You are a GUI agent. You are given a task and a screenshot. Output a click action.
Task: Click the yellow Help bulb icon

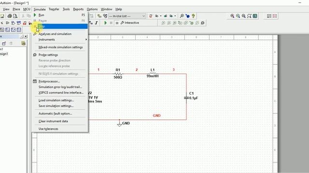pos(193,16)
